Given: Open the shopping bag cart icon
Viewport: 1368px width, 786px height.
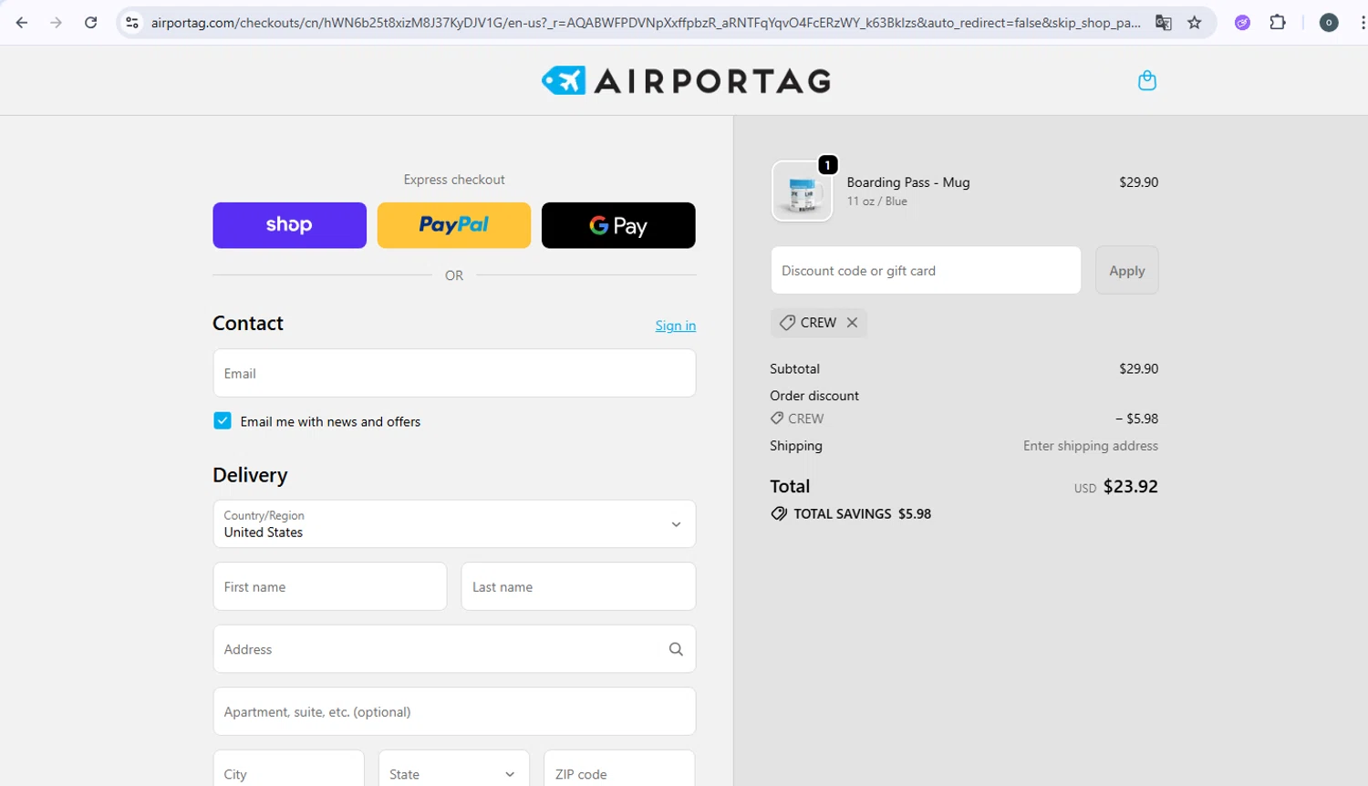Looking at the screenshot, I should click(1147, 80).
